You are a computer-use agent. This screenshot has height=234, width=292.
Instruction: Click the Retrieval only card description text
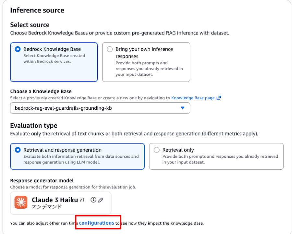point(220,159)
